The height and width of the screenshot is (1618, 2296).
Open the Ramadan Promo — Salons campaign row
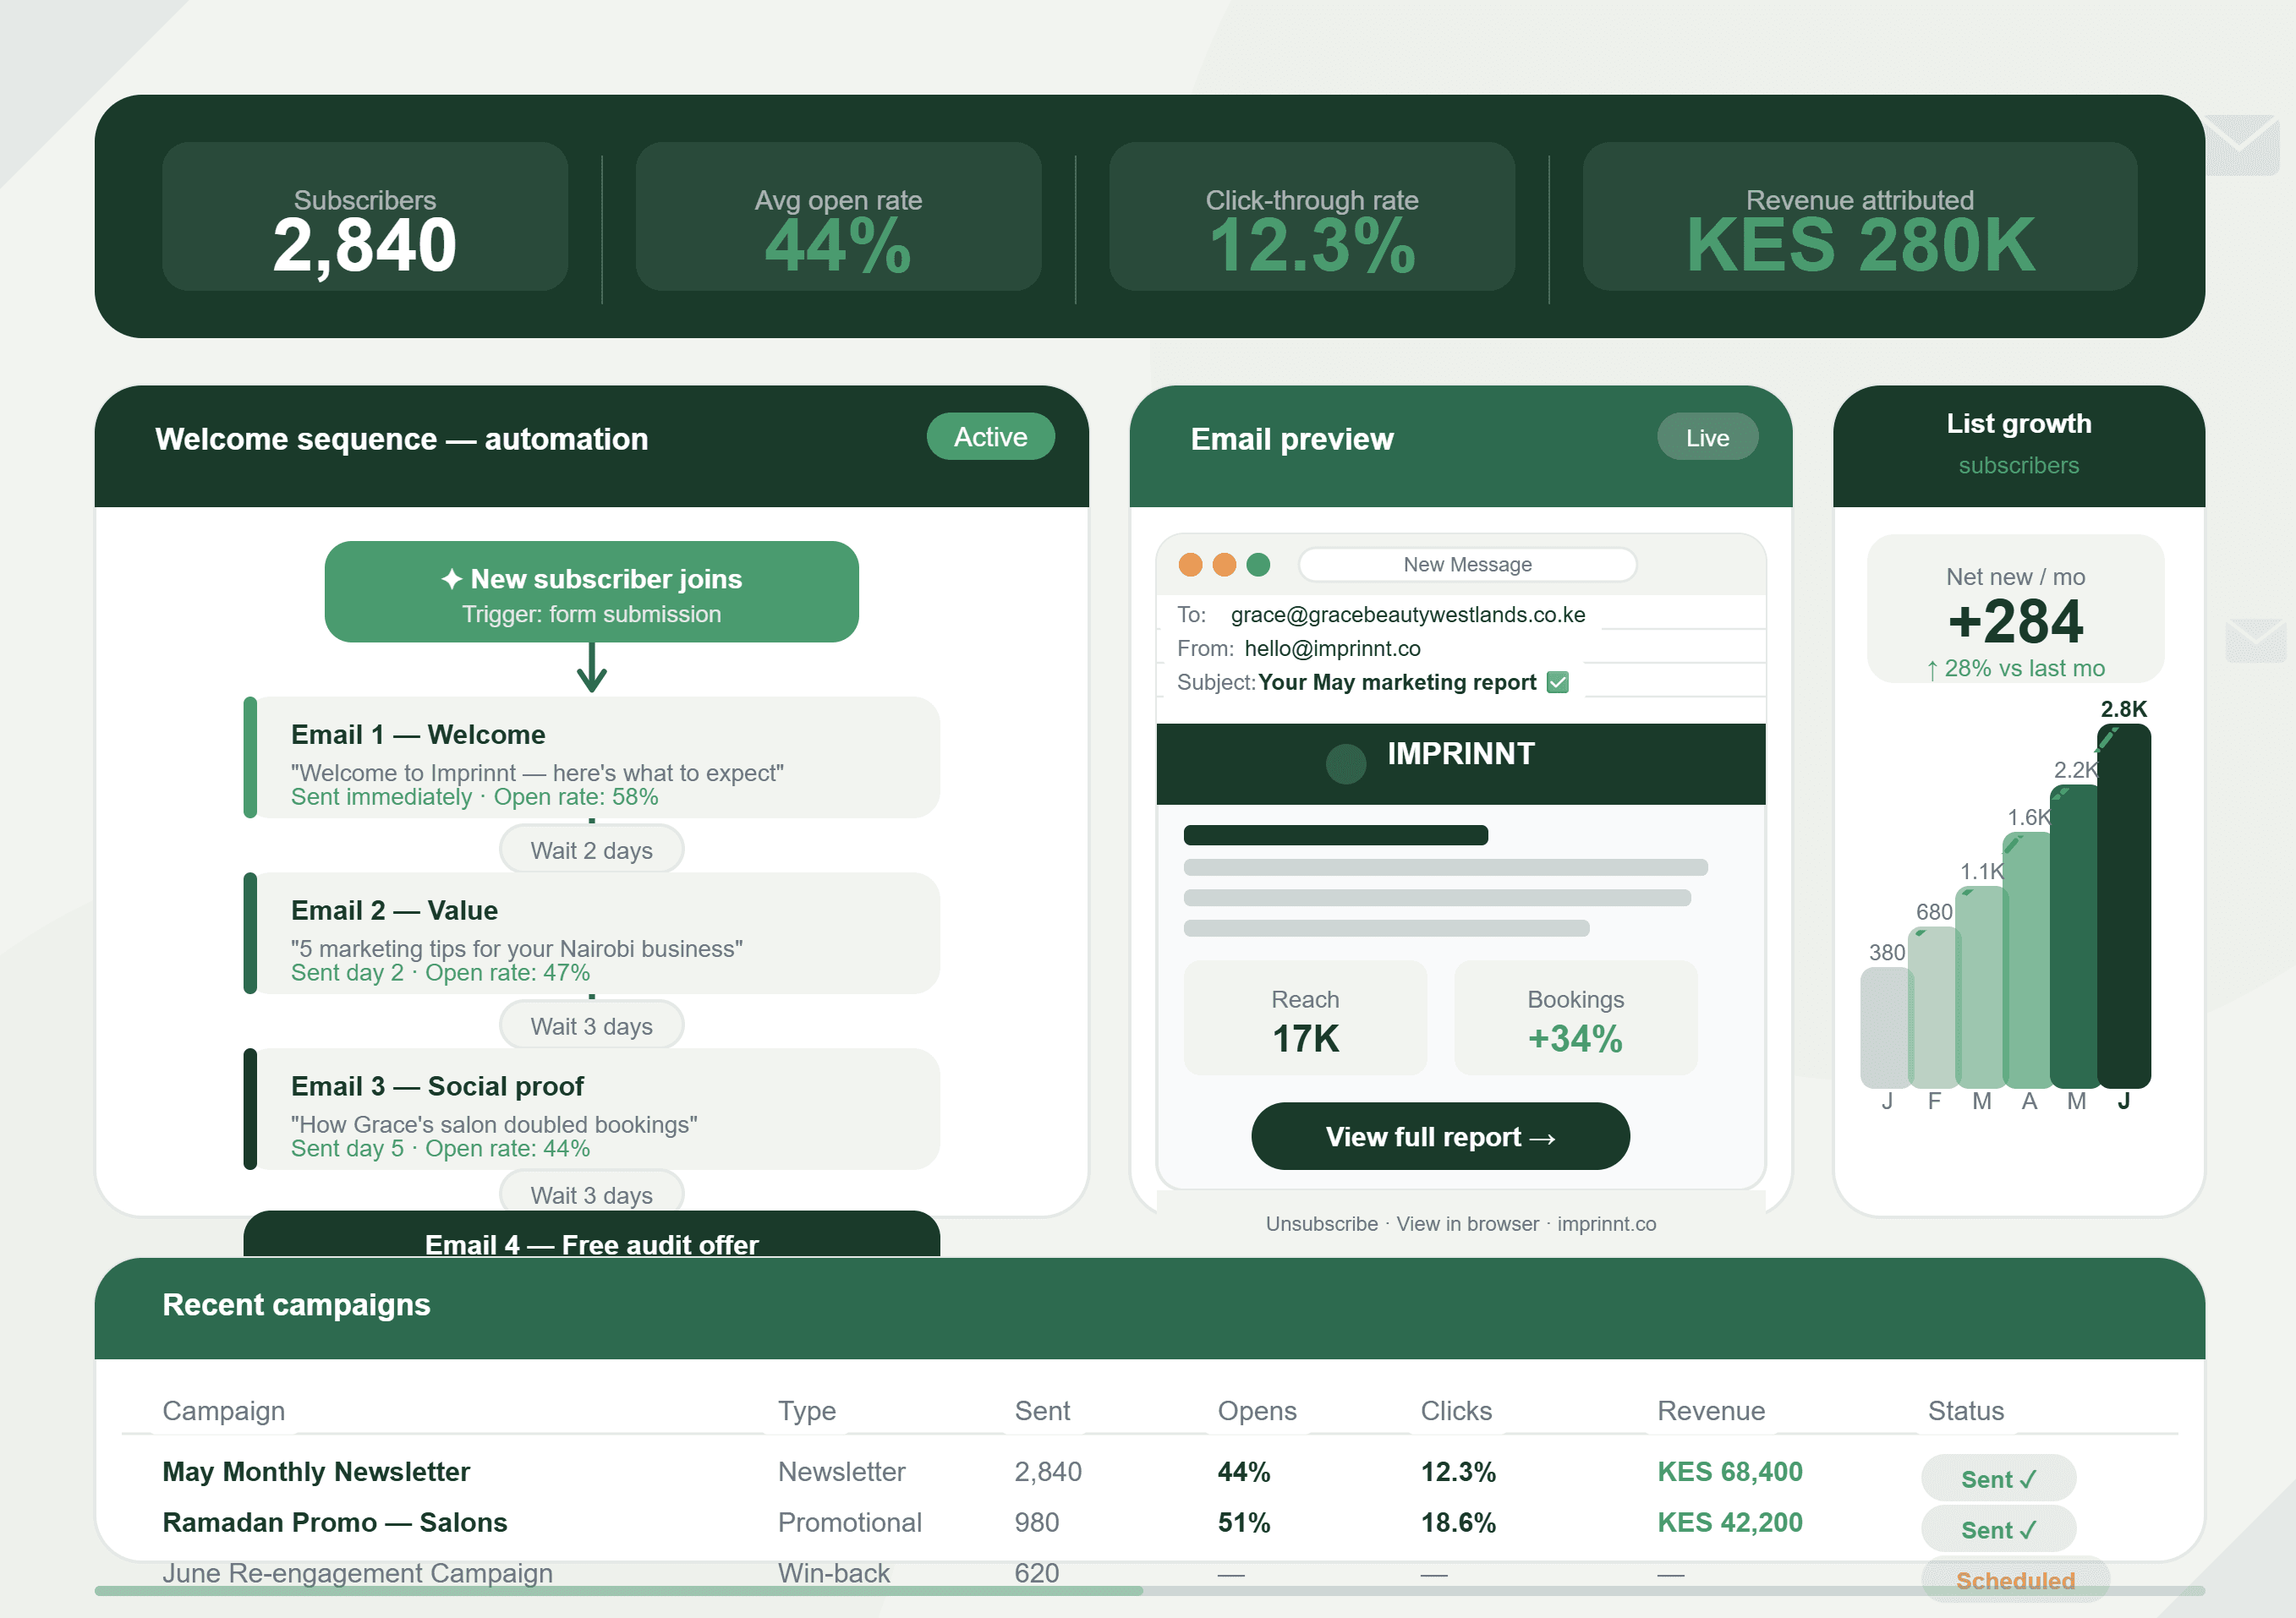(x=1150, y=1522)
